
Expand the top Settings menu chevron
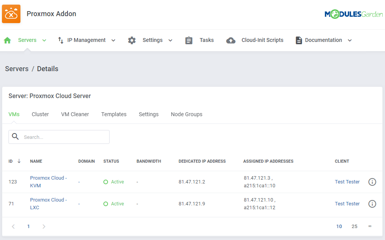pyautogui.click(x=170, y=40)
